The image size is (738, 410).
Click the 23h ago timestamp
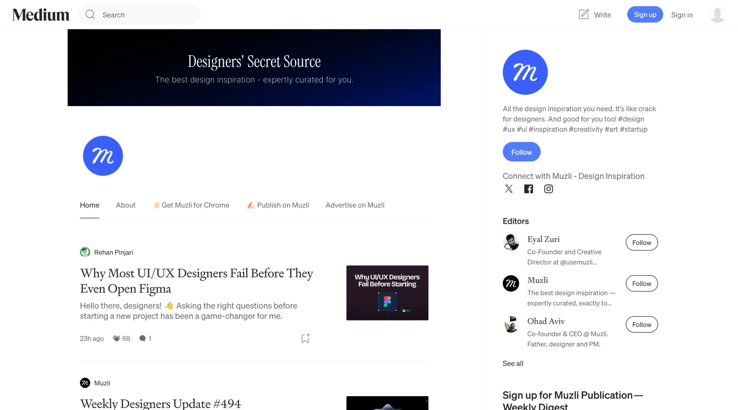(92, 339)
